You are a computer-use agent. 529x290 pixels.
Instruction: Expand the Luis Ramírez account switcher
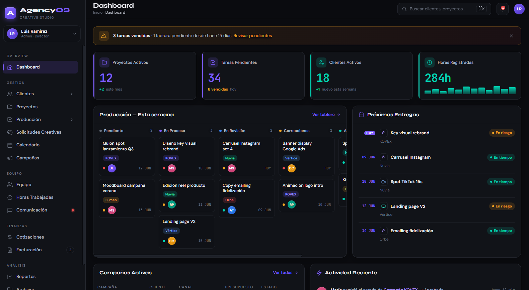(x=42, y=34)
